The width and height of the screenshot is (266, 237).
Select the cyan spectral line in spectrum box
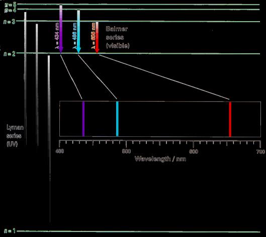tap(117, 119)
